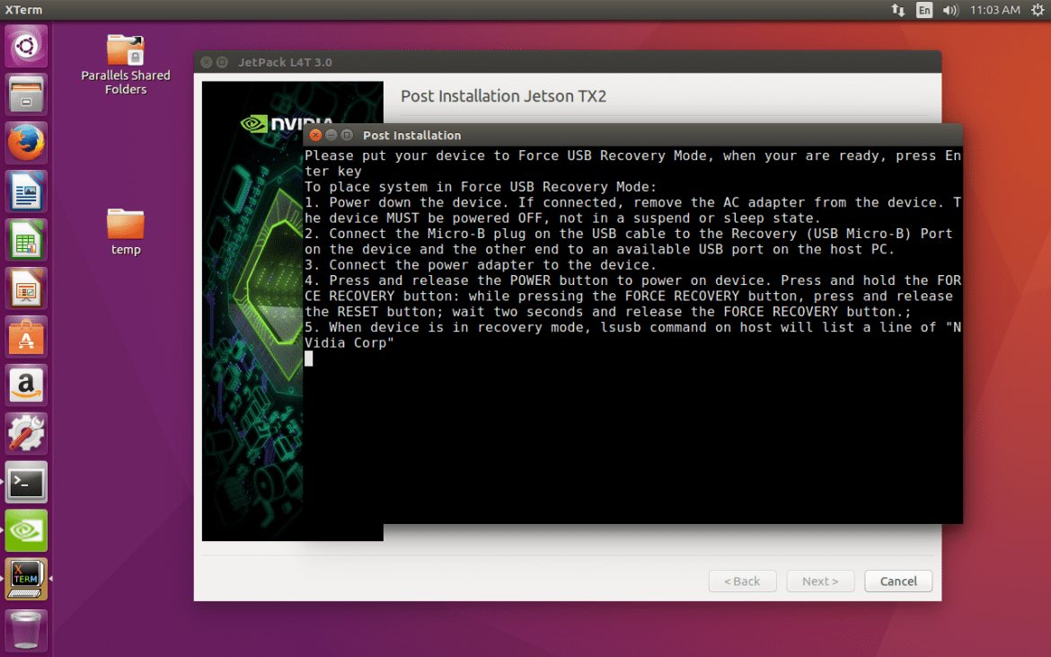Screen dimensions: 1051x657
Task: Open the keyboard layout En indicator
Action: pyautogui.click(x=924, y=10)
